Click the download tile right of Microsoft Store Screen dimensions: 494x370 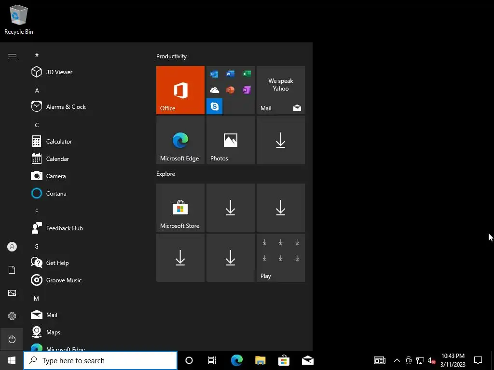[x=230, y=208]
